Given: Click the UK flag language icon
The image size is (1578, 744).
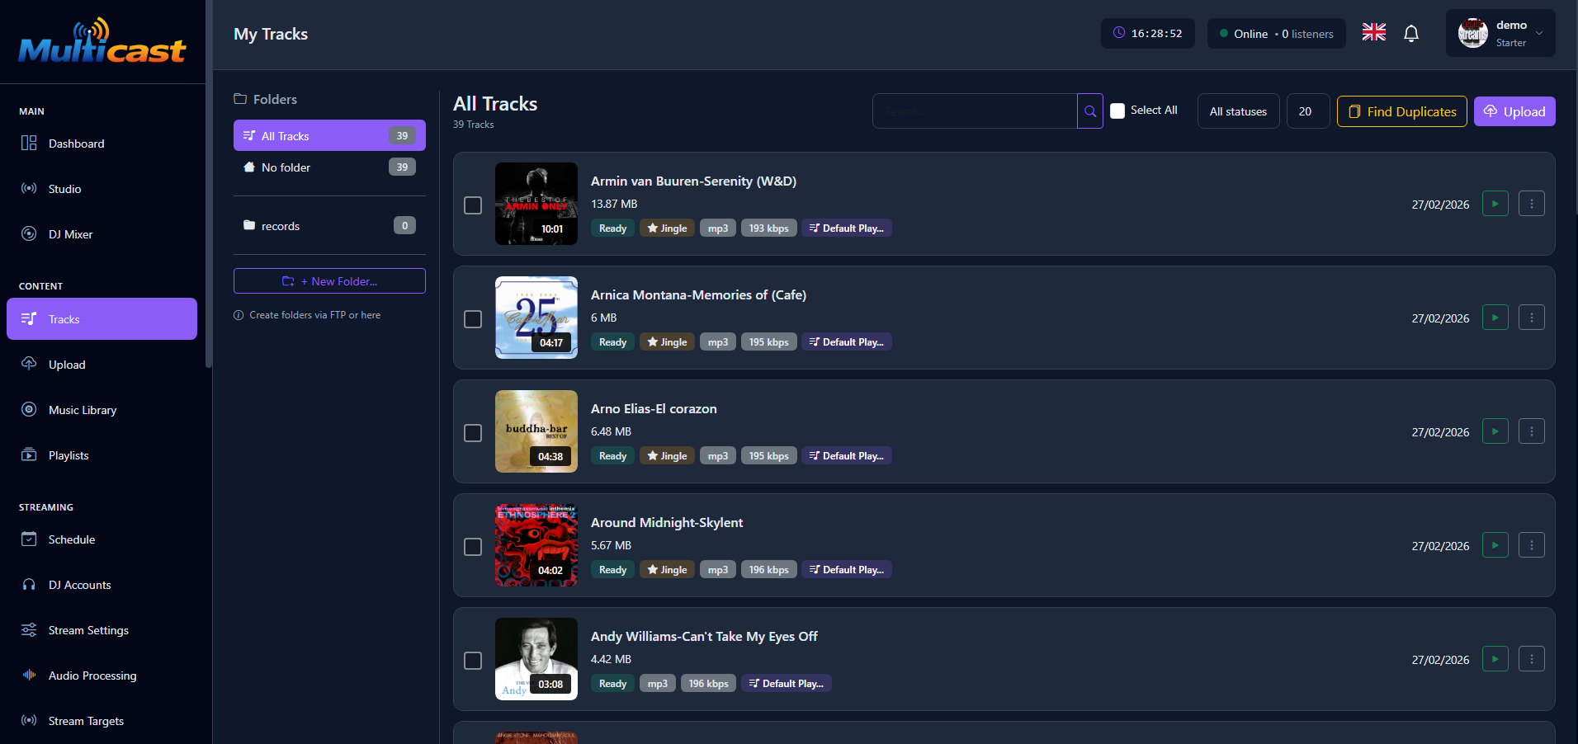Looking at the screenshot, I should [1373, 32].
